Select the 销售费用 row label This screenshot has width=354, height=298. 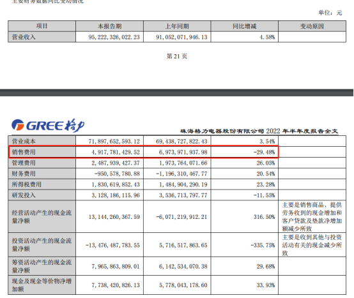point(24,152)
